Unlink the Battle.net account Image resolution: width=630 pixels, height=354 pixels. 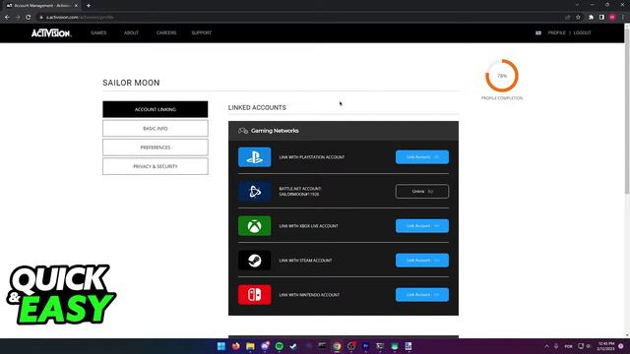coord(422,192)
